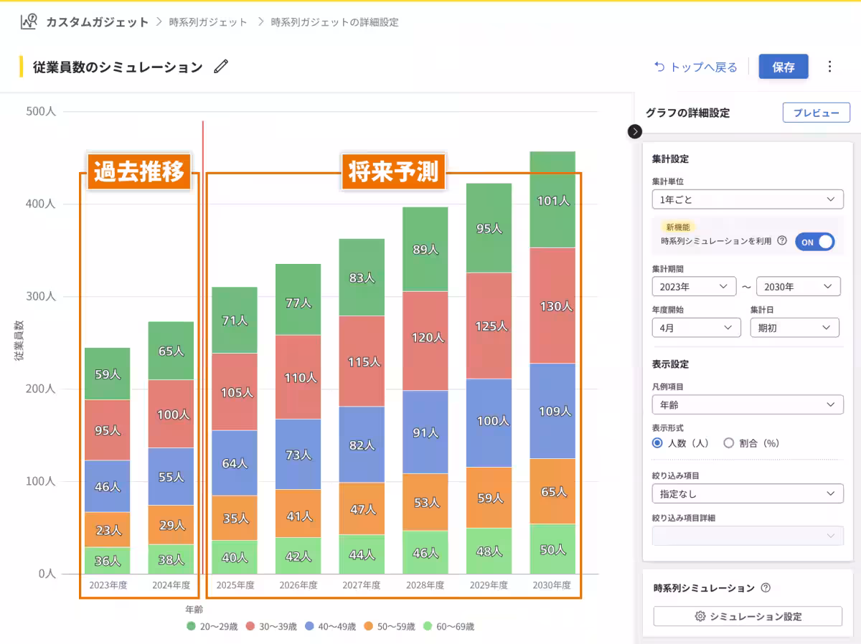861x644 pixels.
Task: Click help icon beside 時系列シミュレーションを利用
Action: click(782, 242)
